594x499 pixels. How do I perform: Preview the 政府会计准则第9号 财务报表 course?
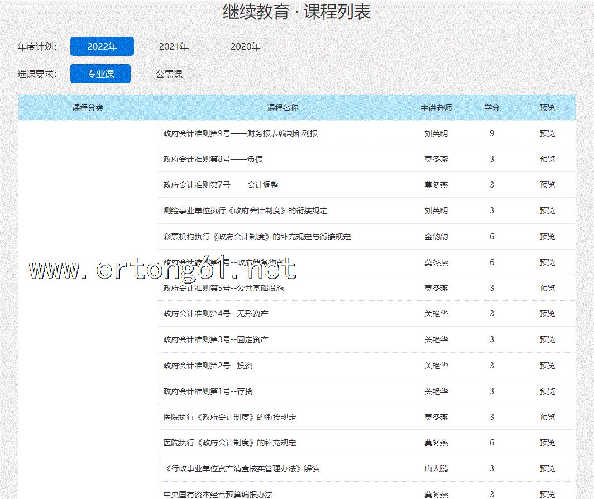click(x=547, y=133)
